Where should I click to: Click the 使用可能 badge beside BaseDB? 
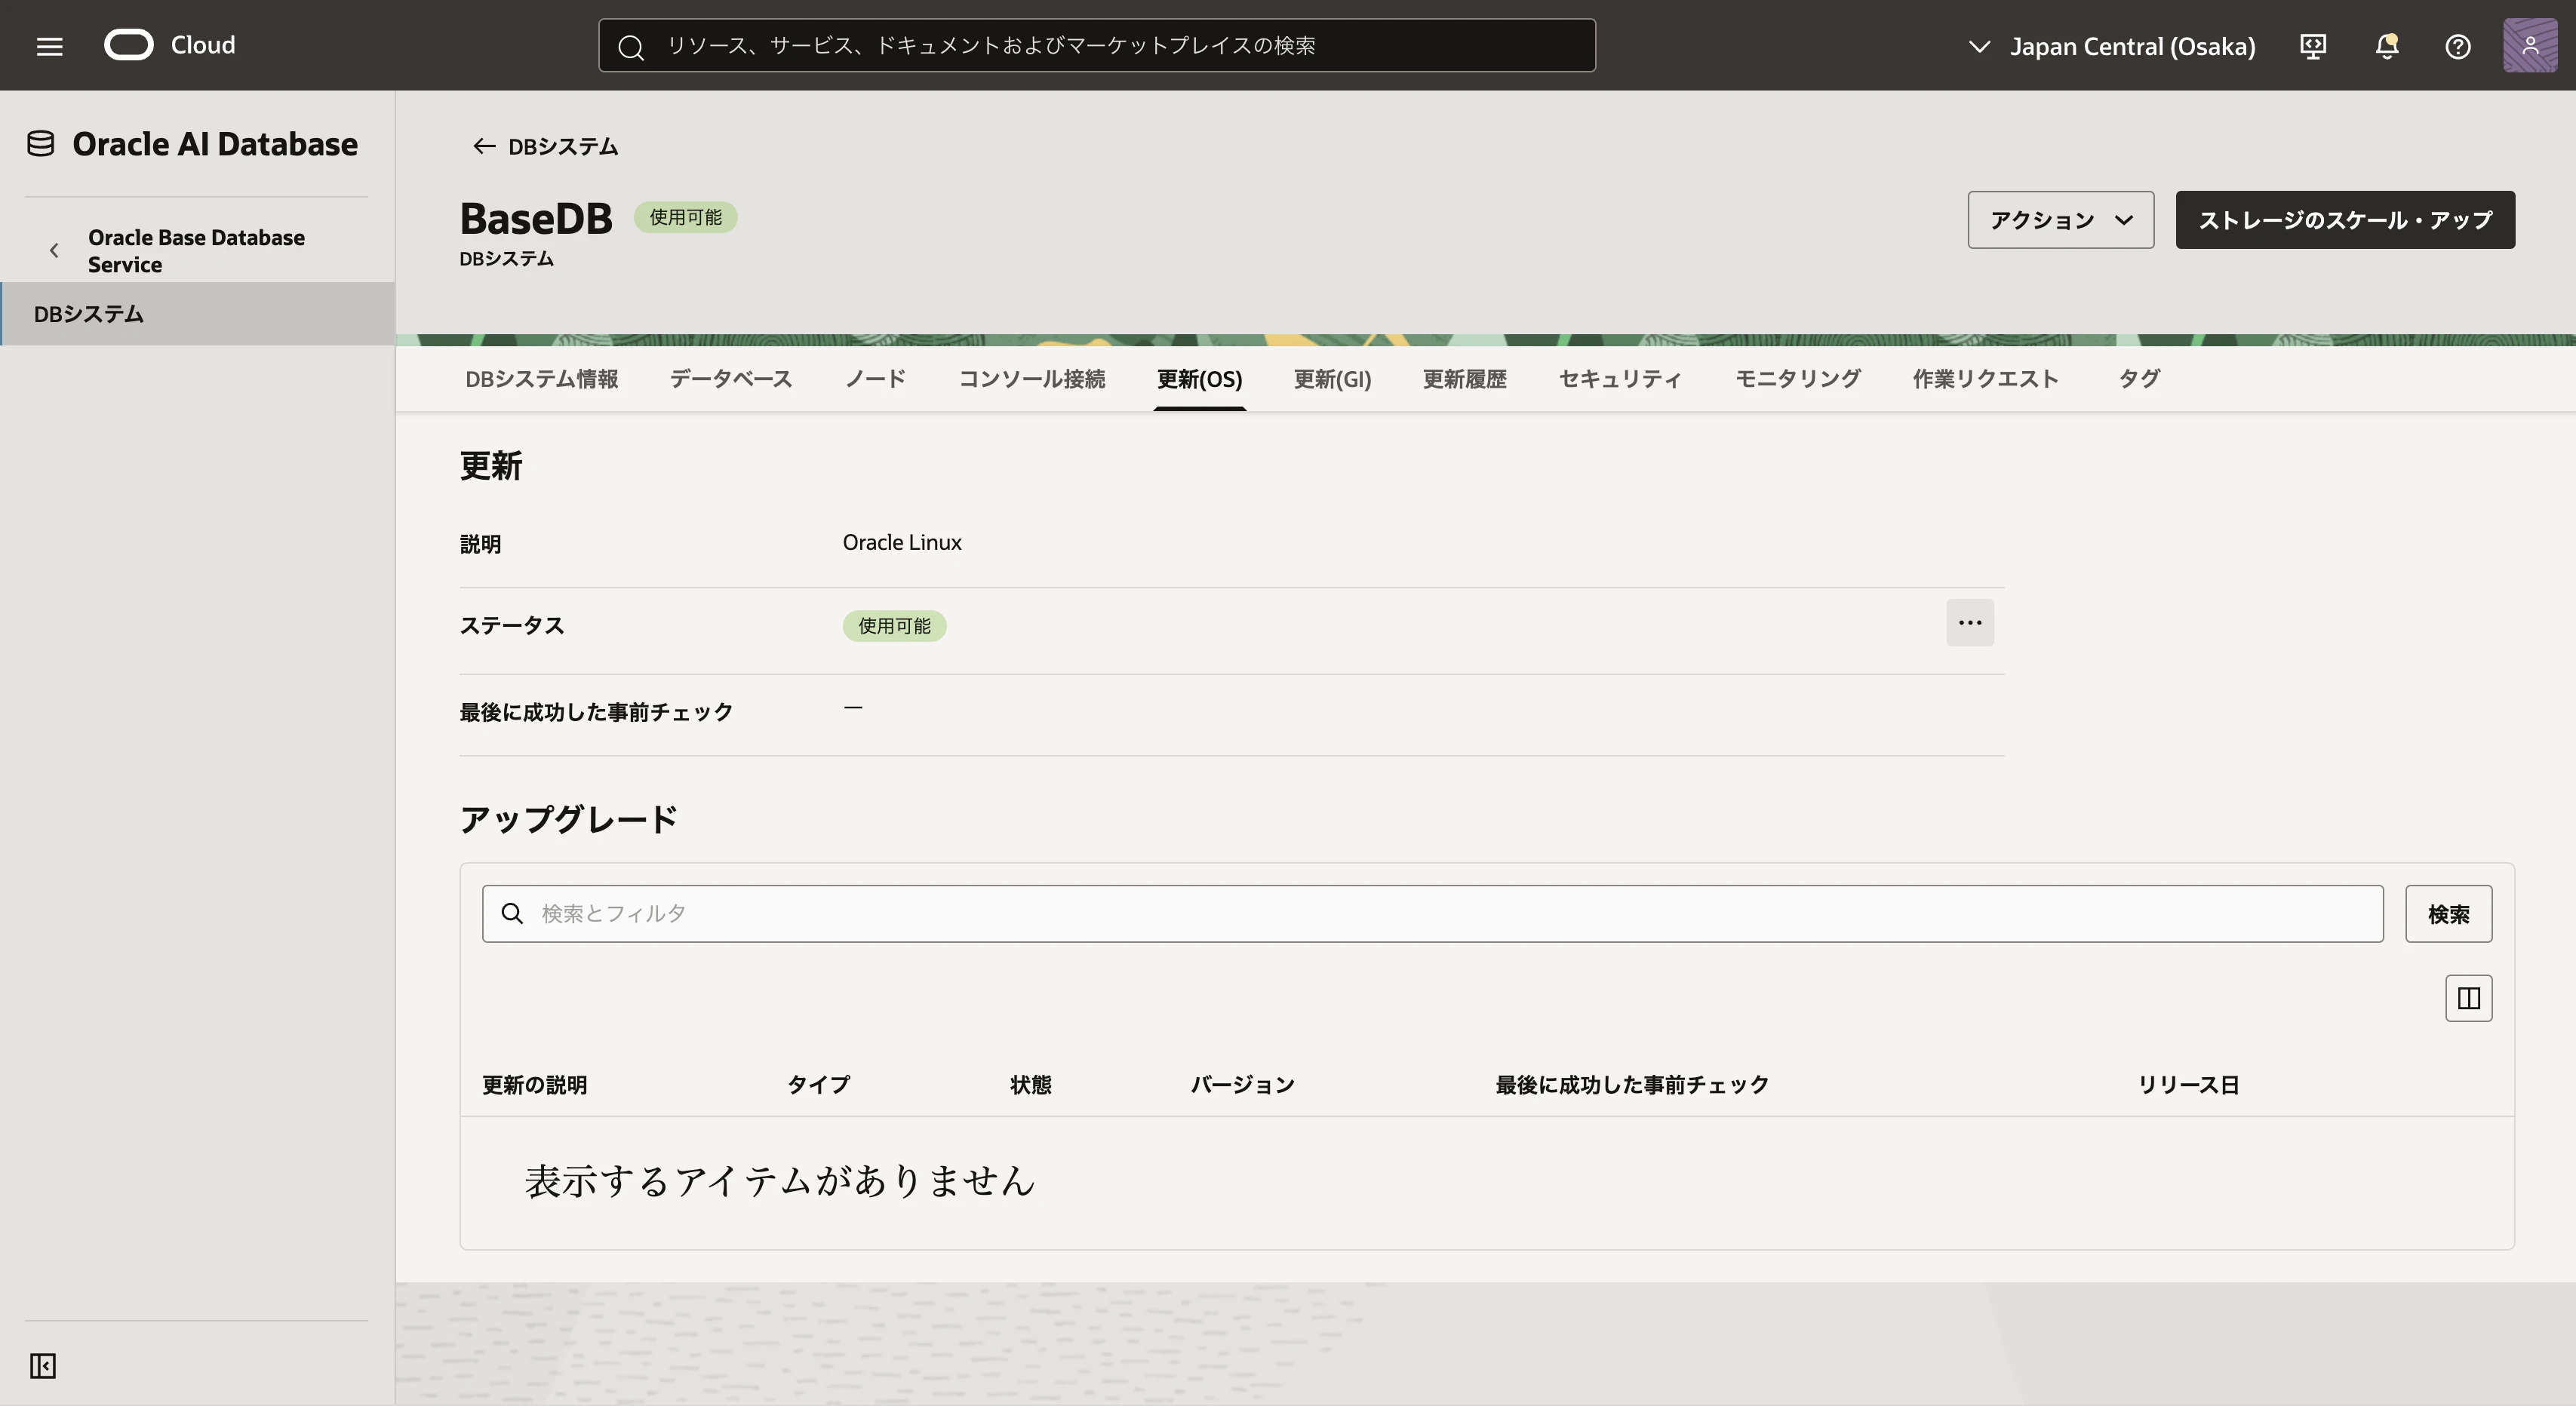coord(686,217)
